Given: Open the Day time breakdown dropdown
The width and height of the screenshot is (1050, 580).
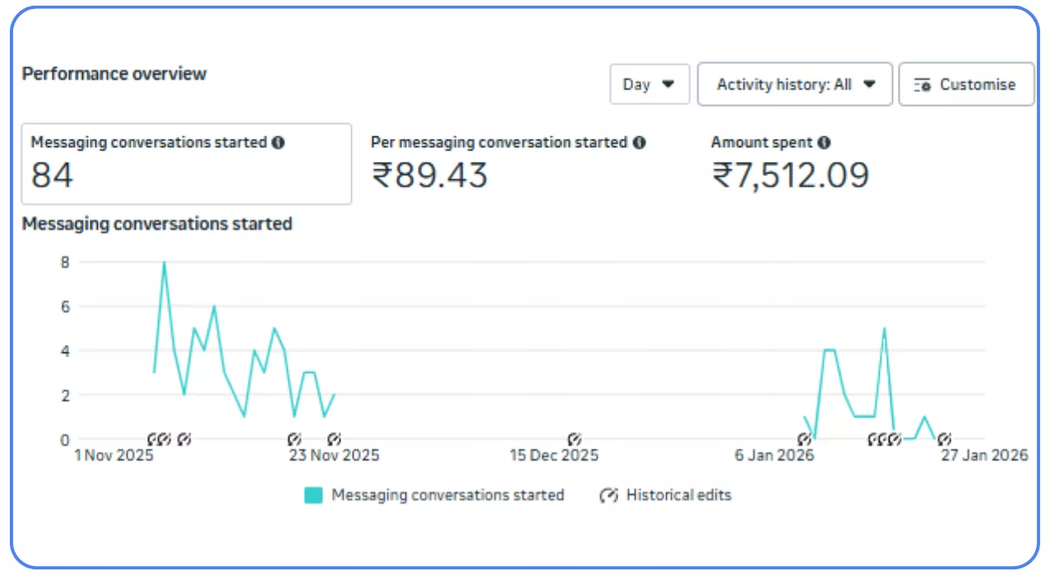Looking at the screenshot, I should click(649, 84).
